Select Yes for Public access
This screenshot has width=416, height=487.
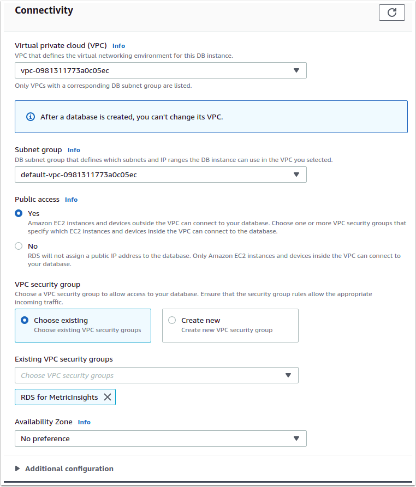pos(19,214)
